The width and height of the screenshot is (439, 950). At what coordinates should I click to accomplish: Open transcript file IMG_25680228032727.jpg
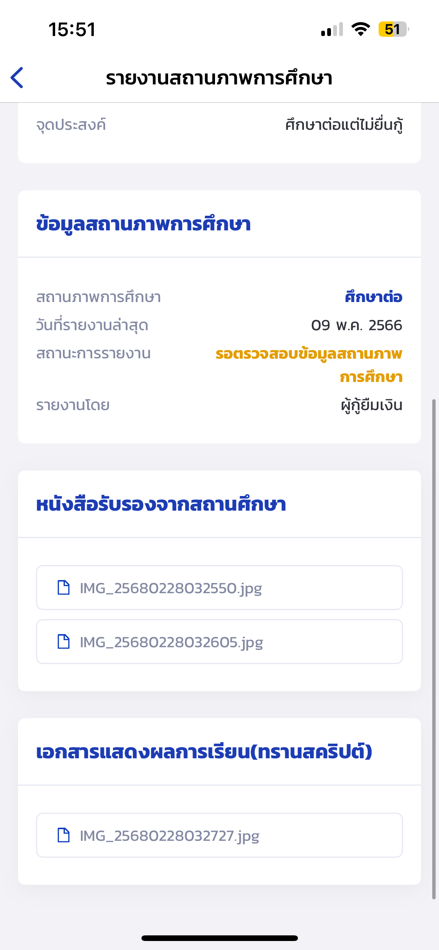[x=219, y=835]
